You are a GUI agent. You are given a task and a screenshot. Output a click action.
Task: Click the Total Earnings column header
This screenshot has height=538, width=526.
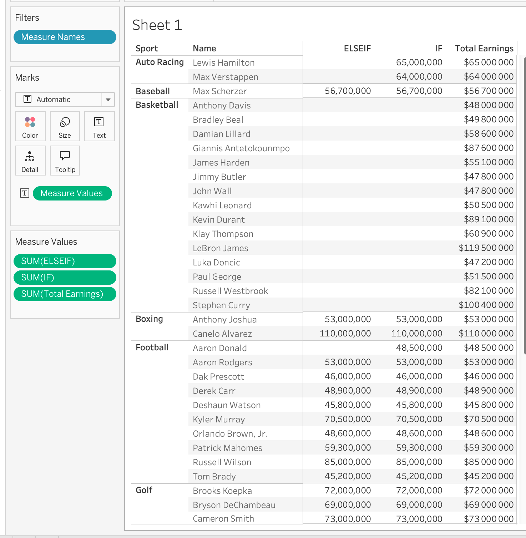click(484, 49)
